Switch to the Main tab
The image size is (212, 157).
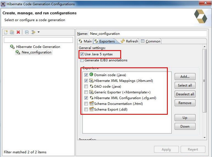click(x=85, y=41)
